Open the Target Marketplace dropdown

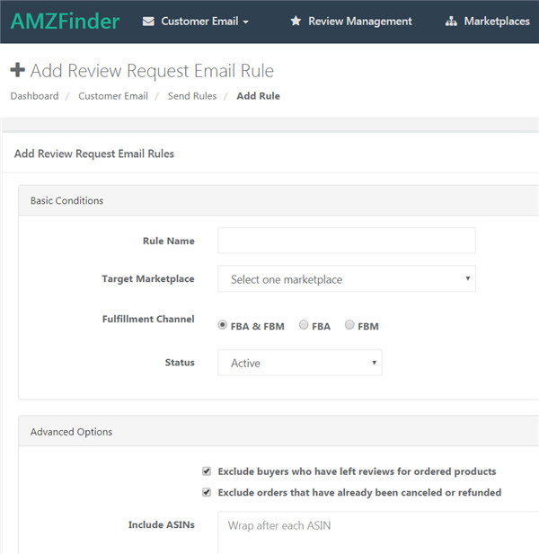(x=346, y=279)
